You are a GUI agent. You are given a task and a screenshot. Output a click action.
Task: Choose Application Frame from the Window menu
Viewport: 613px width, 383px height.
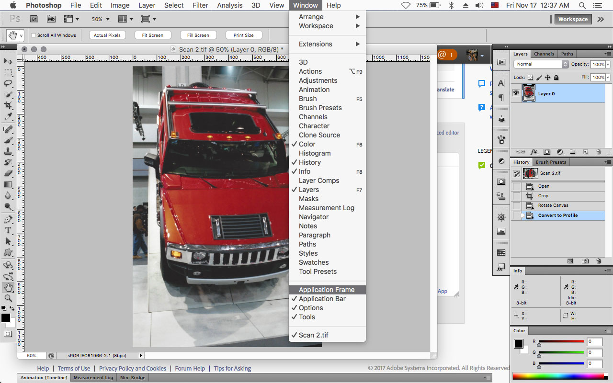tap(327, 289)
